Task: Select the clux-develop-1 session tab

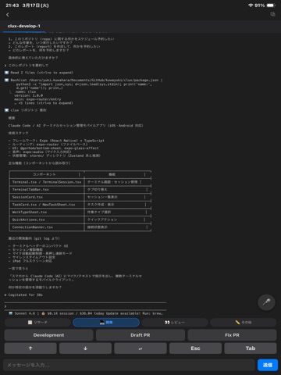Action: click(x=24, y=26)
